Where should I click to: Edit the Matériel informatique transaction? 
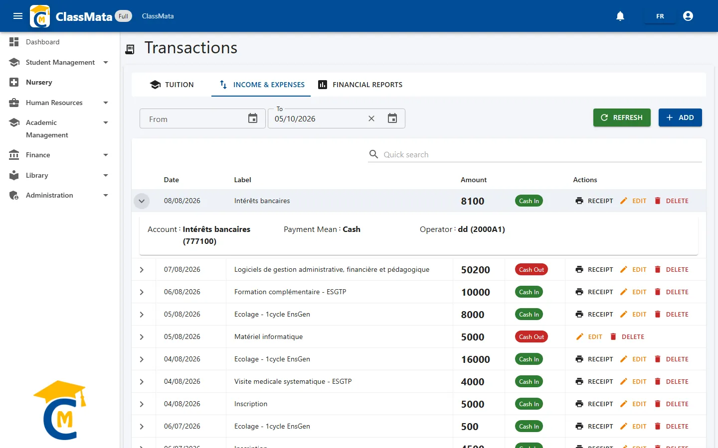(589, 337)
